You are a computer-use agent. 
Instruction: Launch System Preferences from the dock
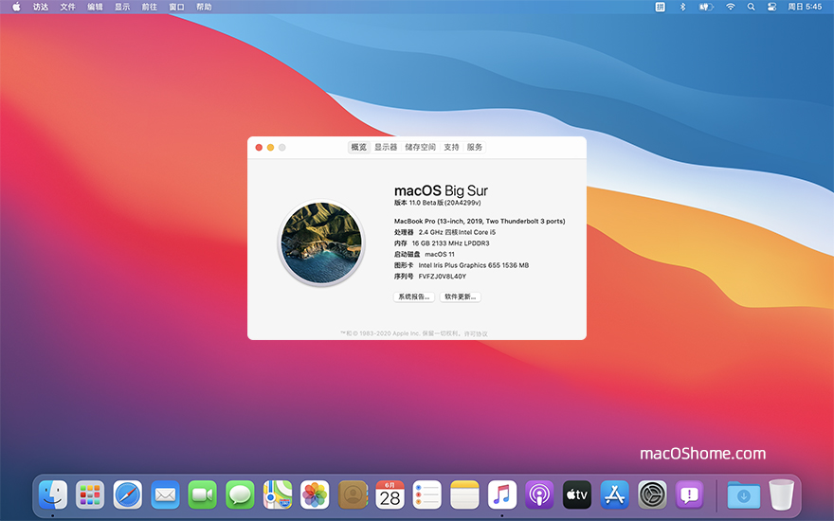tap(652, 494)
